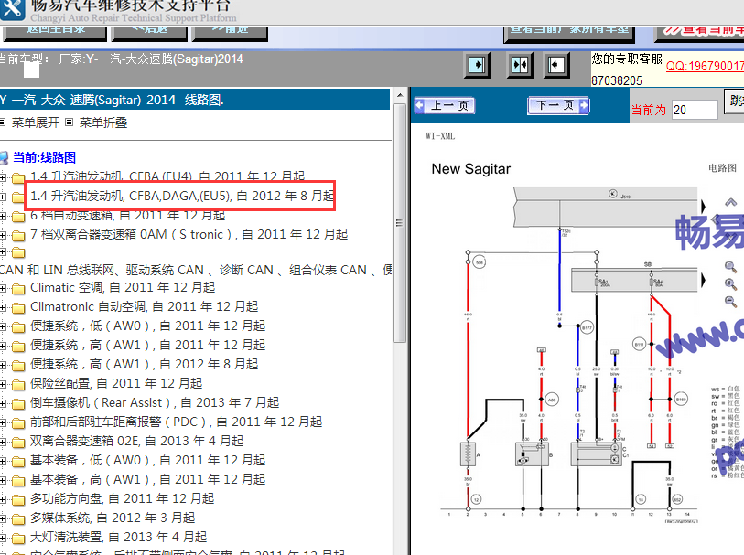Click the tree panel scrollbar up arrow
This screenshot has height=555, width=744.
tap(400, 95)
